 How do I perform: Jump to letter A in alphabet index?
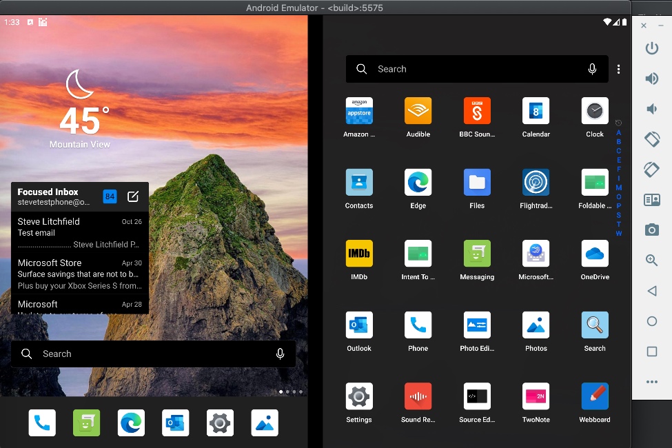[x=618, y=132]
